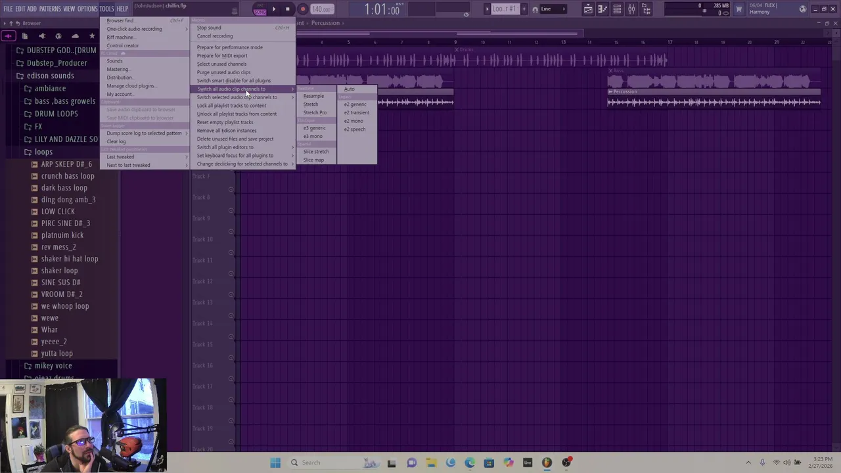
Task: Open the pattern selector Loo..r #1
Action: [x=504, y=9]
